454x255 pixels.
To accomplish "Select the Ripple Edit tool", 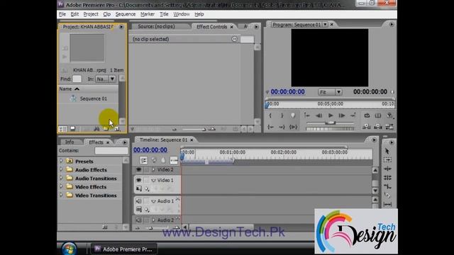I will tap(387, 169).
